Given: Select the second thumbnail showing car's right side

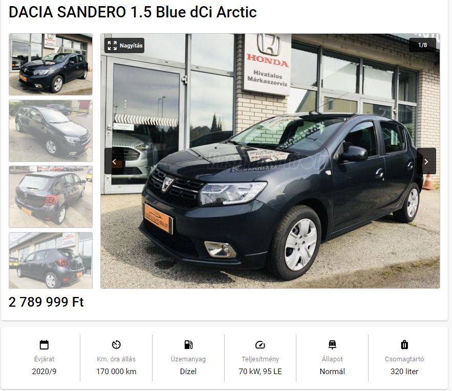Looking at the screenshot, I should (51, 131).
